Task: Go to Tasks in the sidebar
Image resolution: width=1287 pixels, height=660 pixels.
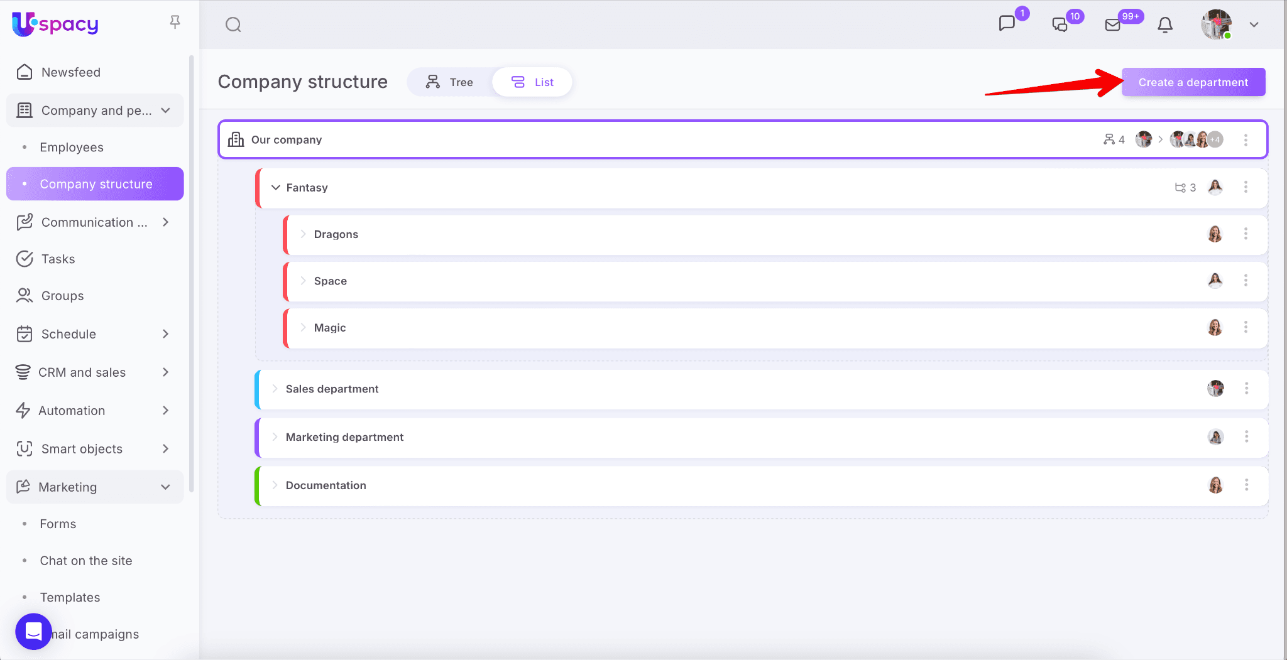Action: point(58,259)
